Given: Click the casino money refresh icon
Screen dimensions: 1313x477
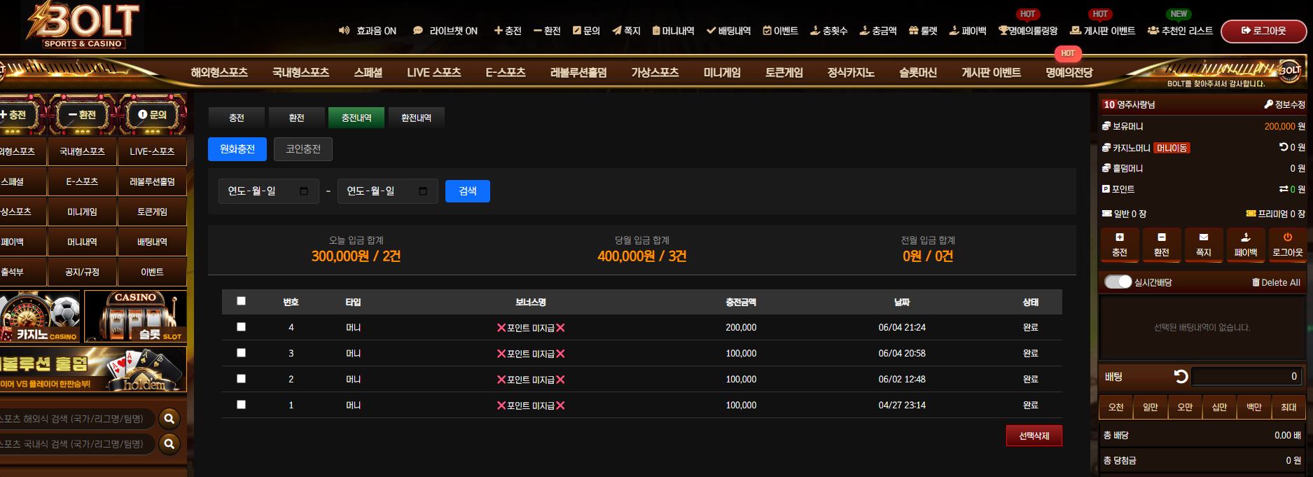Looking at the screenshot, I should 1283,147.
